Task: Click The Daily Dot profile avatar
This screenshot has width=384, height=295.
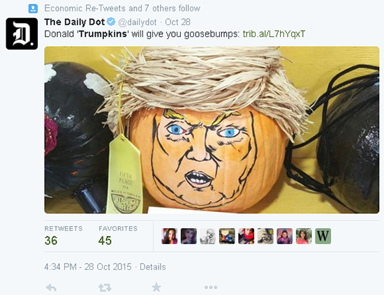Action: (22, 33)
